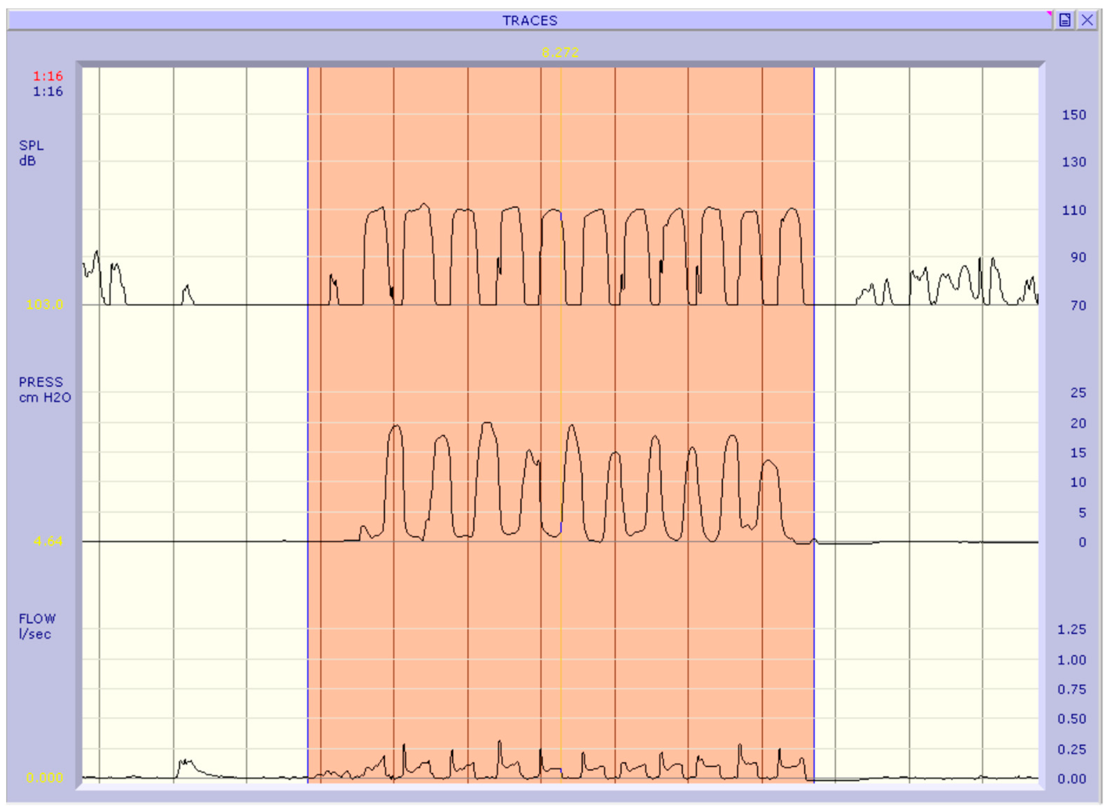Viewport: 1109px width, 811px height.
Task: Click the TRACES title bar label
Action: point(530,21)
